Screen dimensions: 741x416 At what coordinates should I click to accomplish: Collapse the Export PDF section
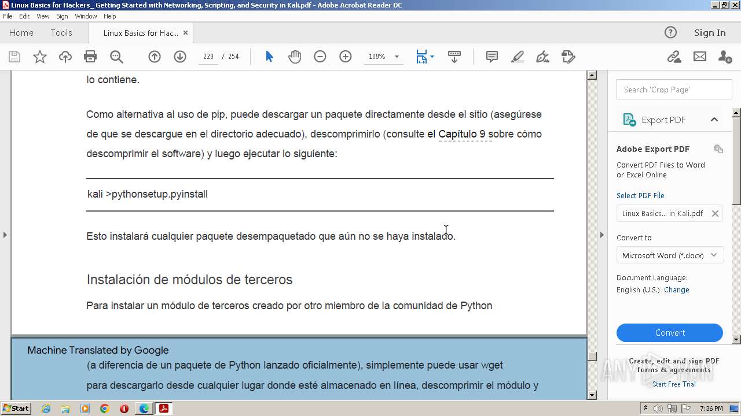(x=714, y=120)
